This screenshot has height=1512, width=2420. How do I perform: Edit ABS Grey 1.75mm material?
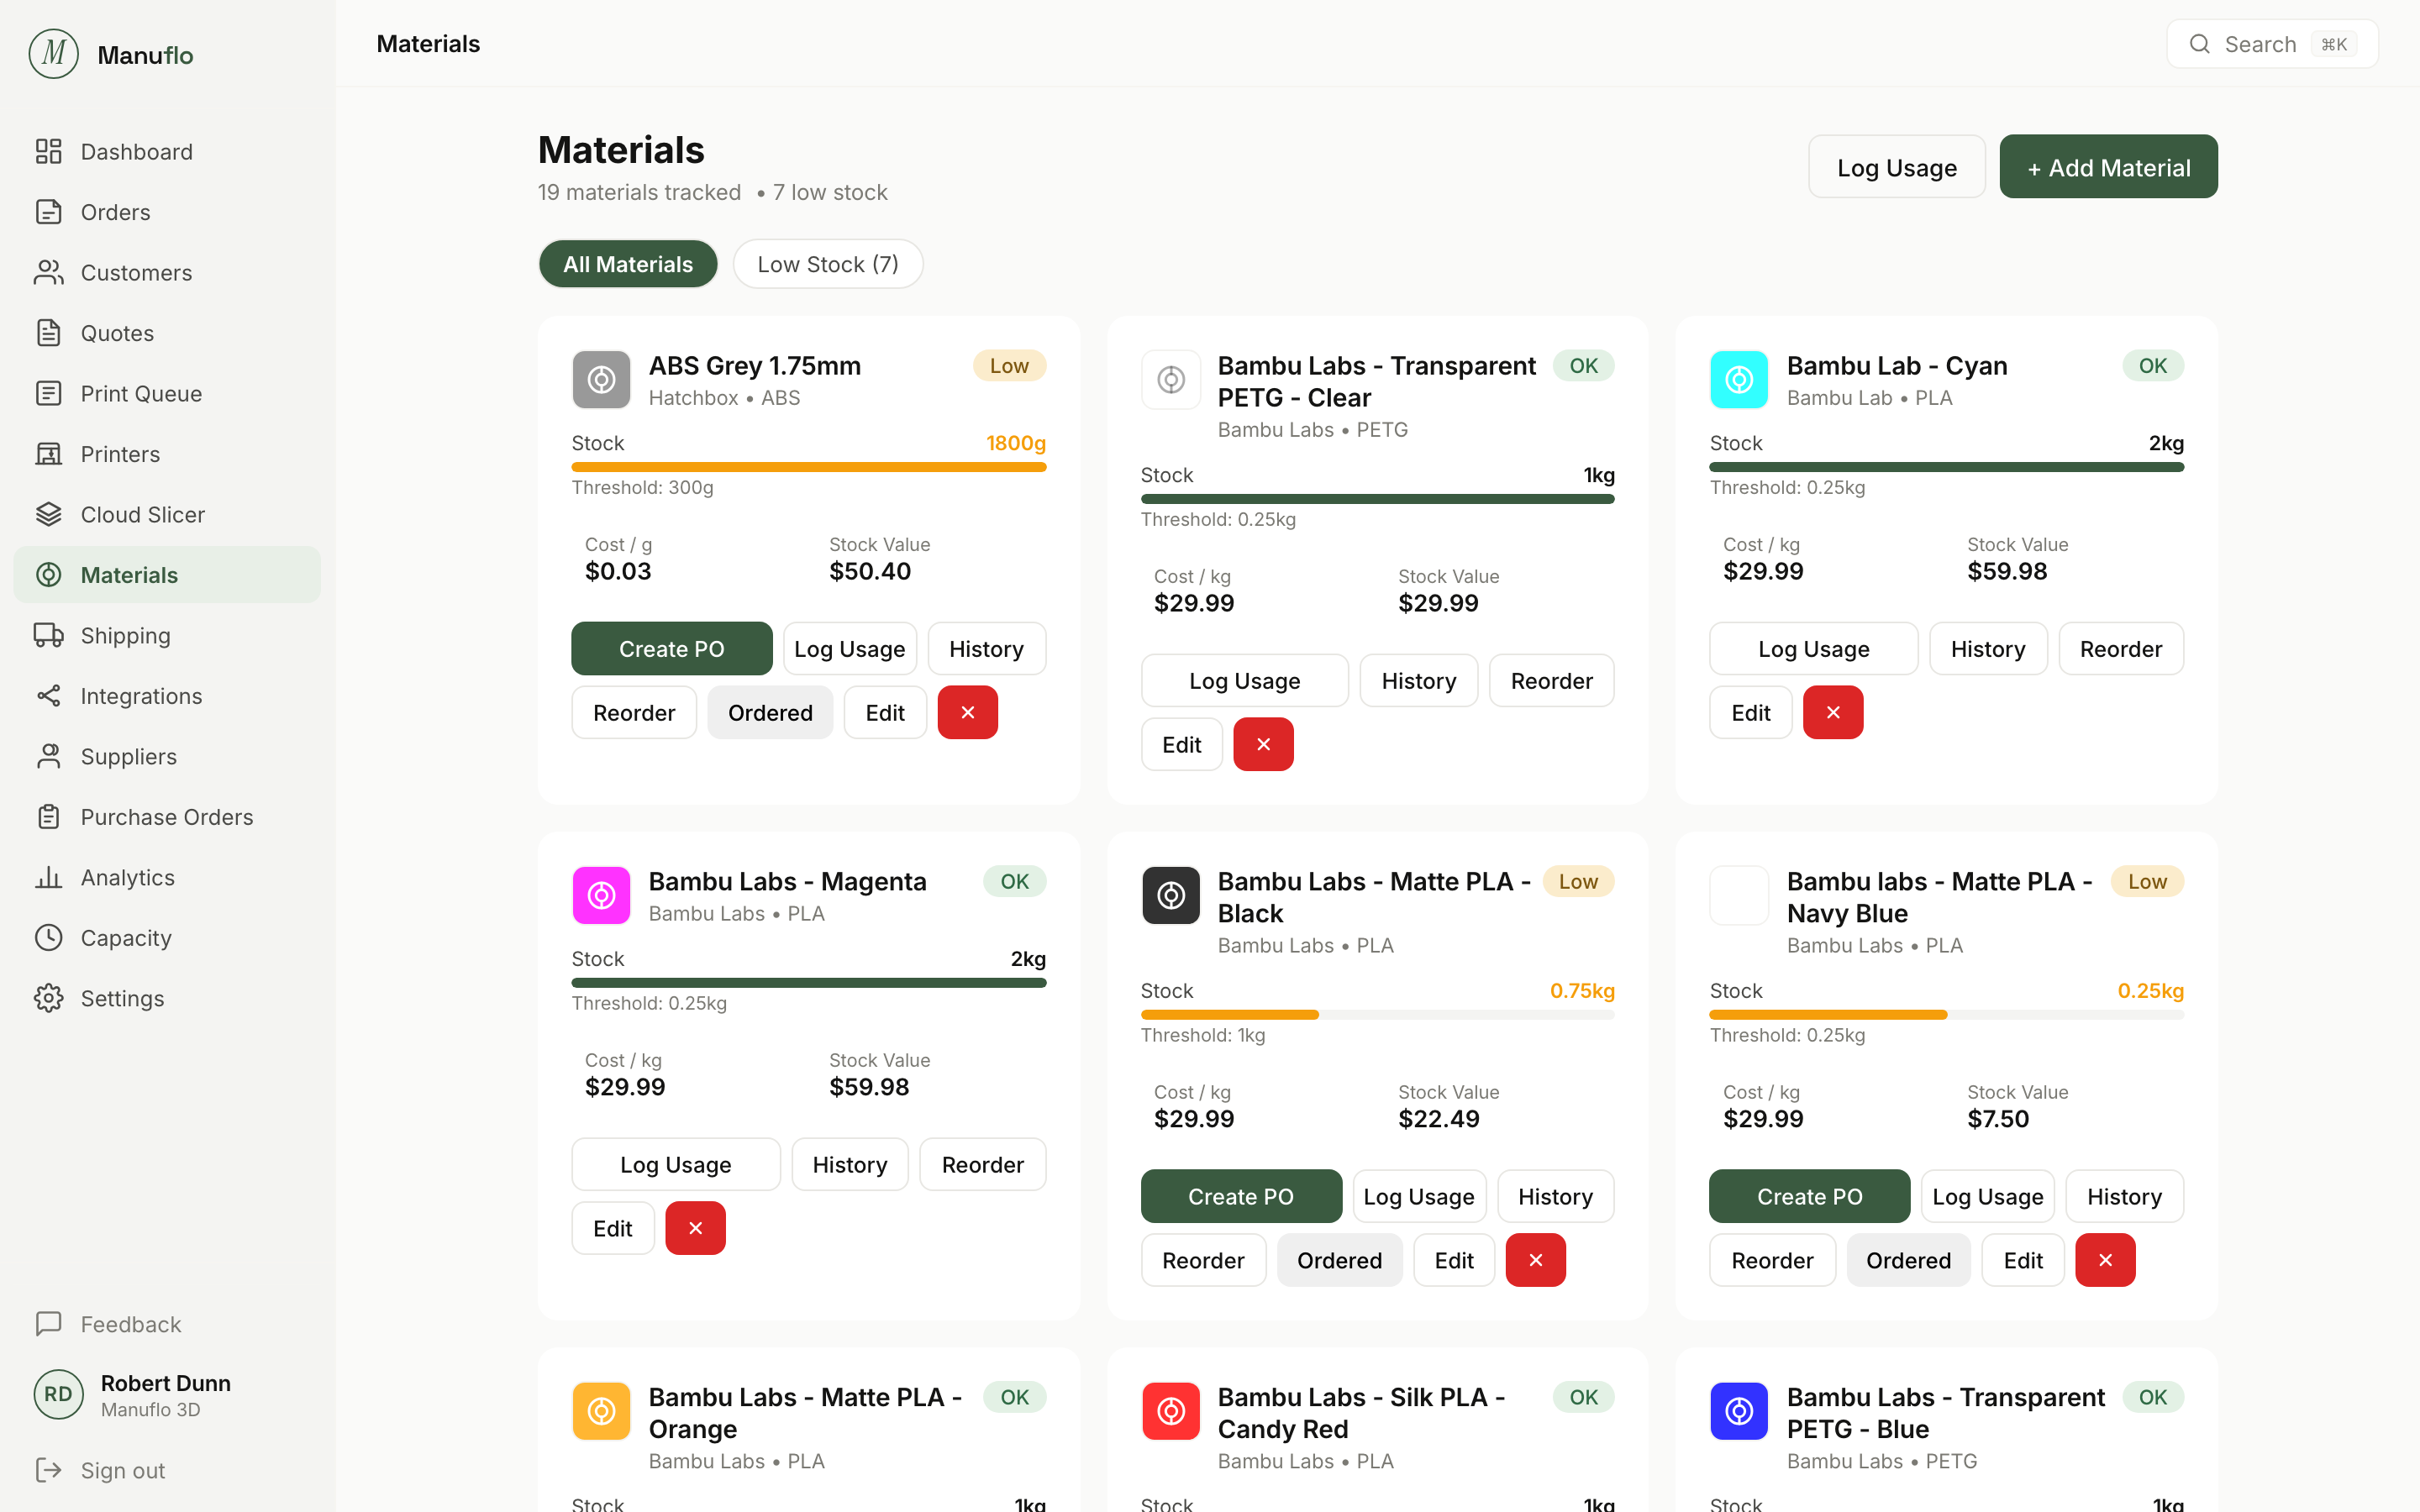885,713
